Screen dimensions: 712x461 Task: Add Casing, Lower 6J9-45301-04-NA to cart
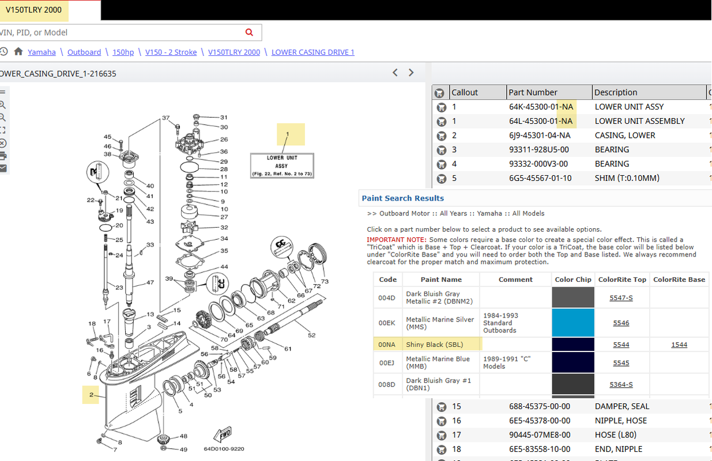[442, 136]
